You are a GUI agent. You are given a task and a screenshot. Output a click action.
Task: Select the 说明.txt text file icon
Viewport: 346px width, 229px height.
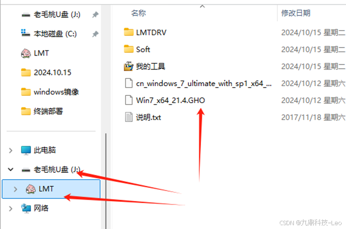coord(129,117)
